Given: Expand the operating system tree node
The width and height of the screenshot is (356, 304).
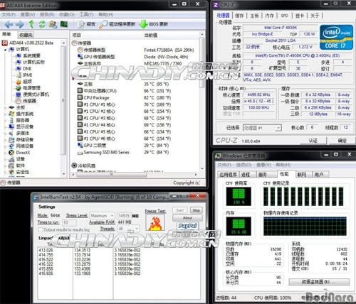Looking at the screenshot, I should pyautogui.click(x=5, y=114).
